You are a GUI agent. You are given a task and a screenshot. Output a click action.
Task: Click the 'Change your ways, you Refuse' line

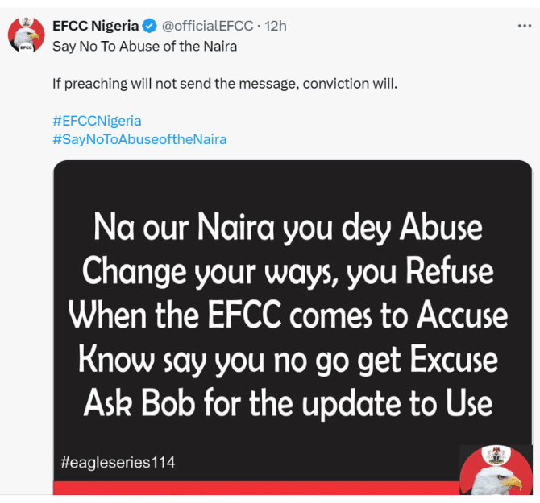[288, 272]
